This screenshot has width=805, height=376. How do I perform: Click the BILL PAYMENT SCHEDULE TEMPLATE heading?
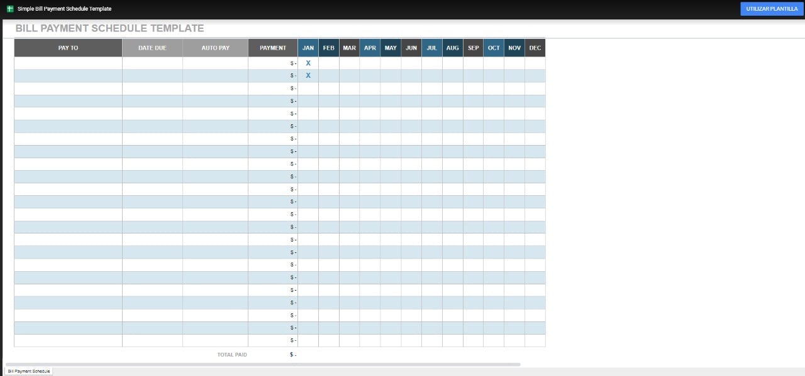pos(109,28)
